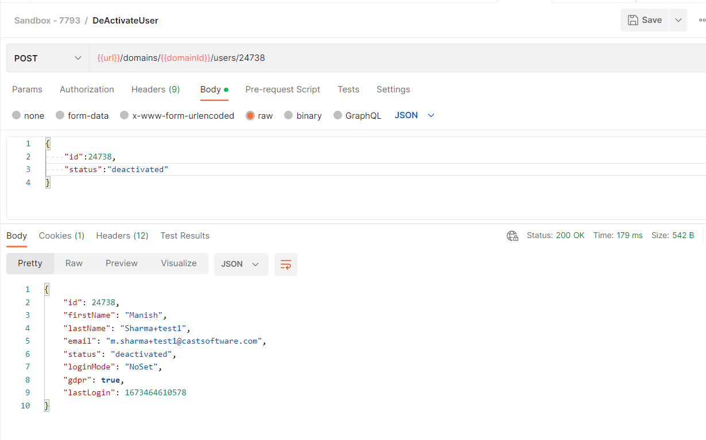Open the response Body tab
706x440 pixels.
17,236
